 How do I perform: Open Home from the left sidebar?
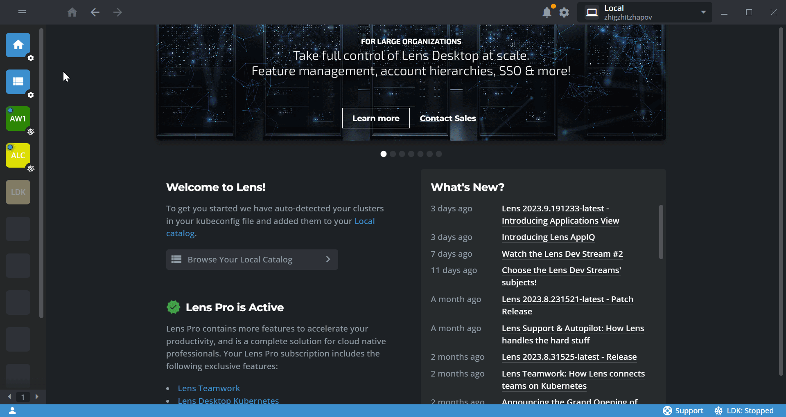point(18,45)
